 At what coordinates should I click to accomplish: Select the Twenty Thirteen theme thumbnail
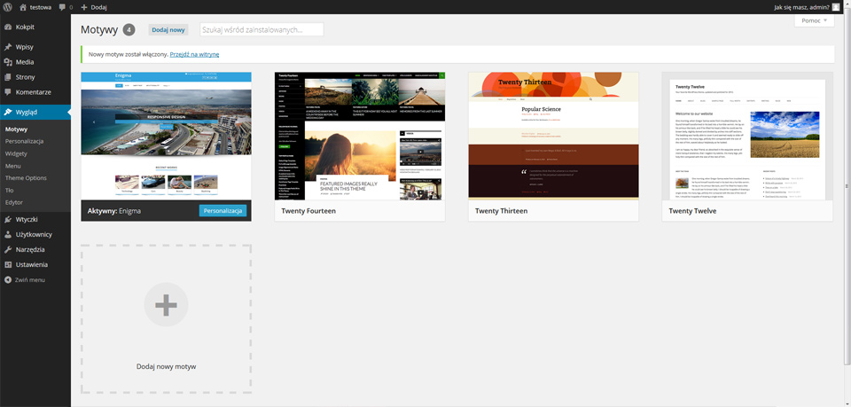point(553,136)
